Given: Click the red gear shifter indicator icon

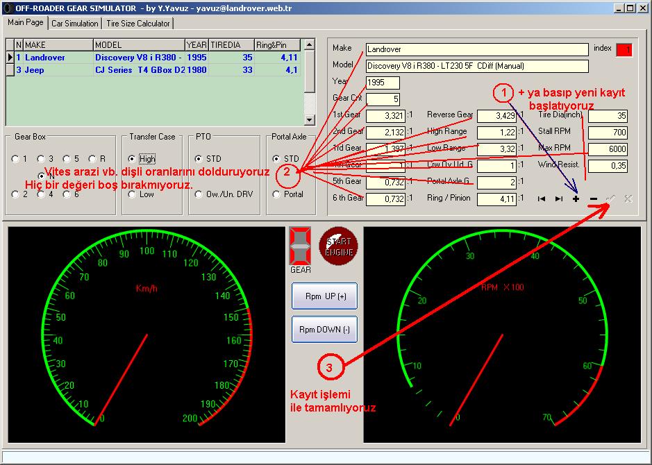Looking at the screenshot, I should [x=300, y=245].
